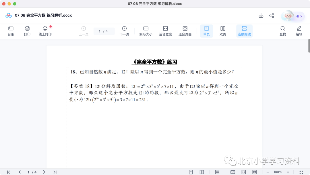Click fit width icon in bottom bar
Viewport: 310px width, 175px height.
[x=244, y=172]
